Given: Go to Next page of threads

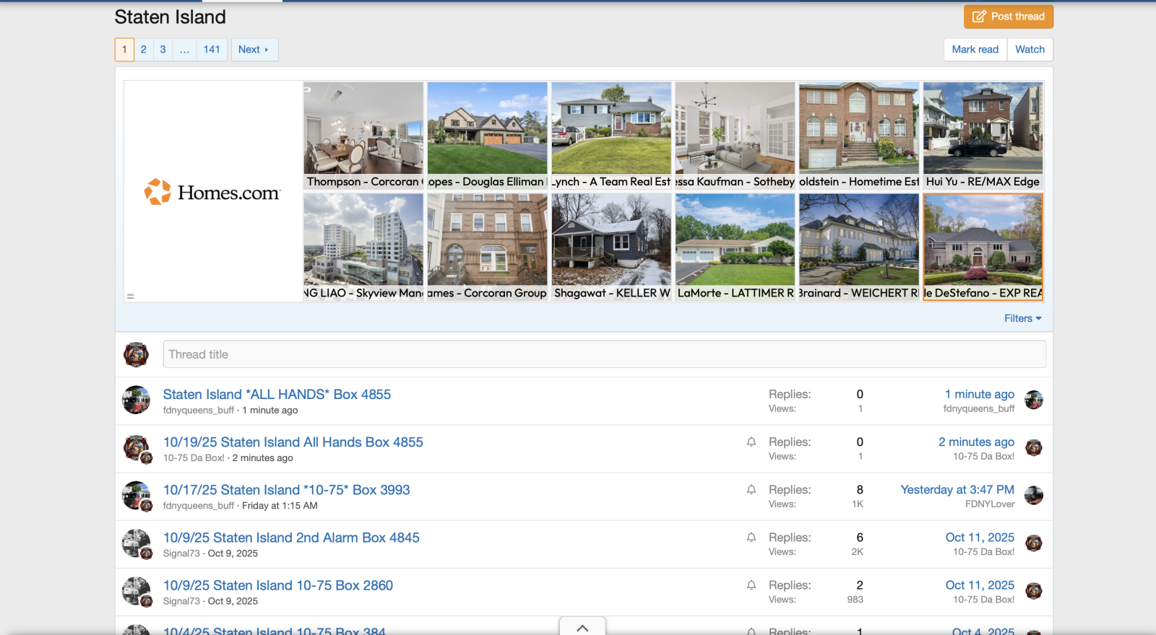Looking at the screenshot, I should [x=254, y=50].
